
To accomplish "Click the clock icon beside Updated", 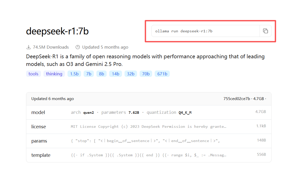I will pos(78,47).
